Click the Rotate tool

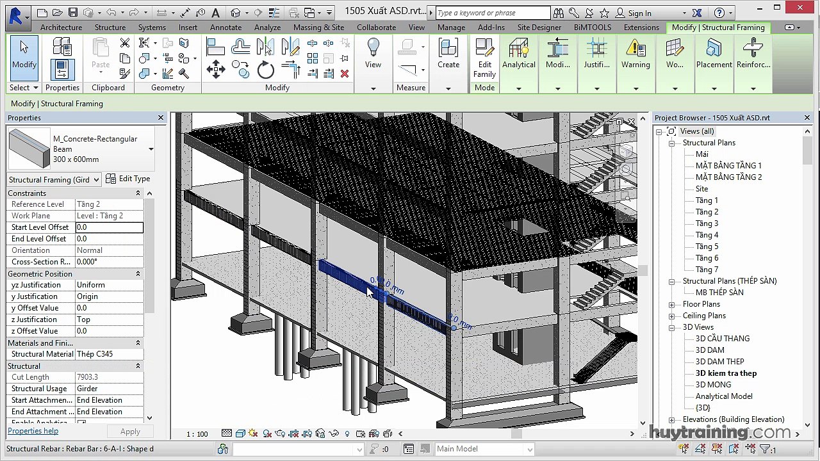[x=265, y=70]
